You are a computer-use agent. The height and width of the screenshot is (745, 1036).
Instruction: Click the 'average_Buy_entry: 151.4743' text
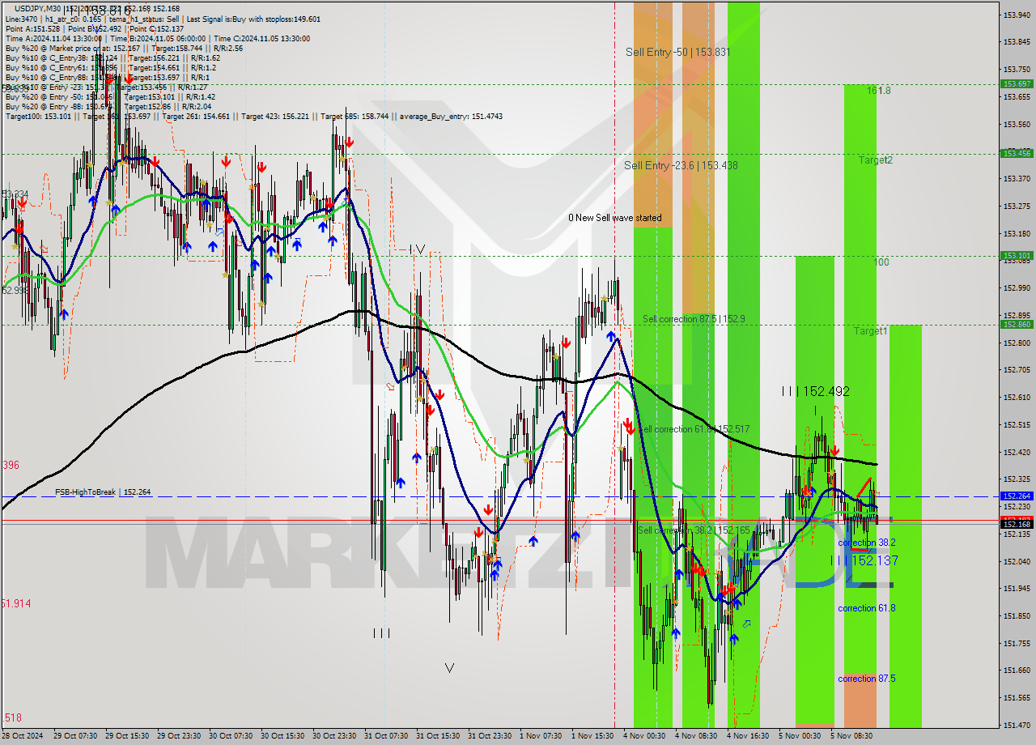(x=449, y=117)
